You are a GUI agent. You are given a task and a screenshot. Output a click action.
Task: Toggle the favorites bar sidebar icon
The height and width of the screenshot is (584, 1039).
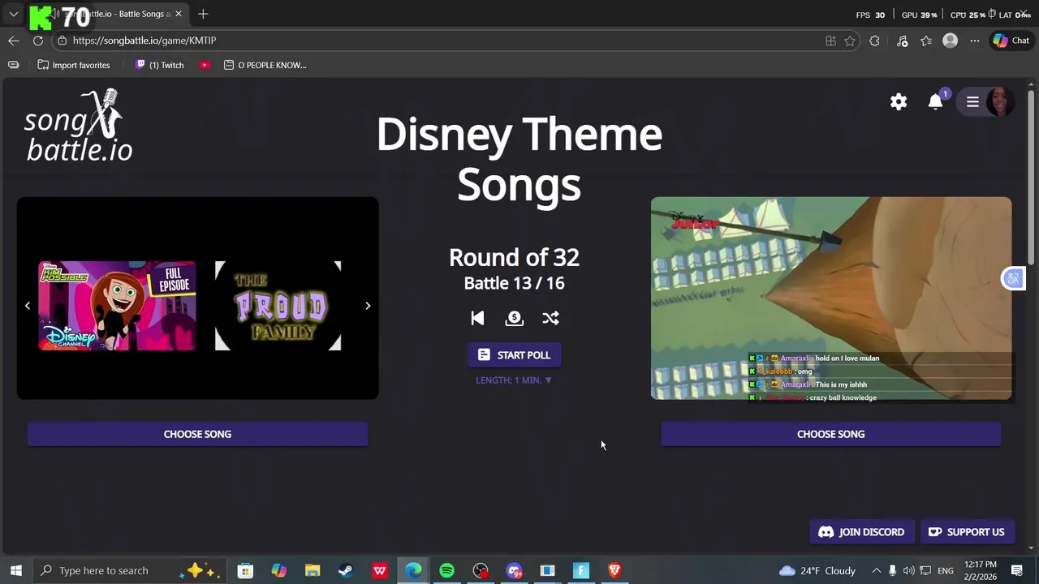click(x=13, y=65)
